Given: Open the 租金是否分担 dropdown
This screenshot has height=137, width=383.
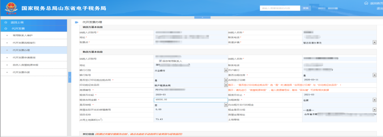Looking at the screenshot, I should tap(374, 110).
